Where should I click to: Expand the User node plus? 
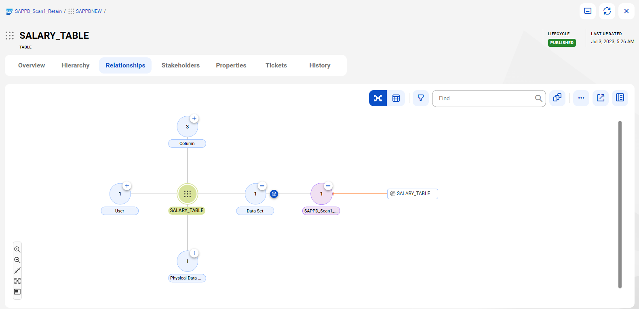(x=127, y=186)
